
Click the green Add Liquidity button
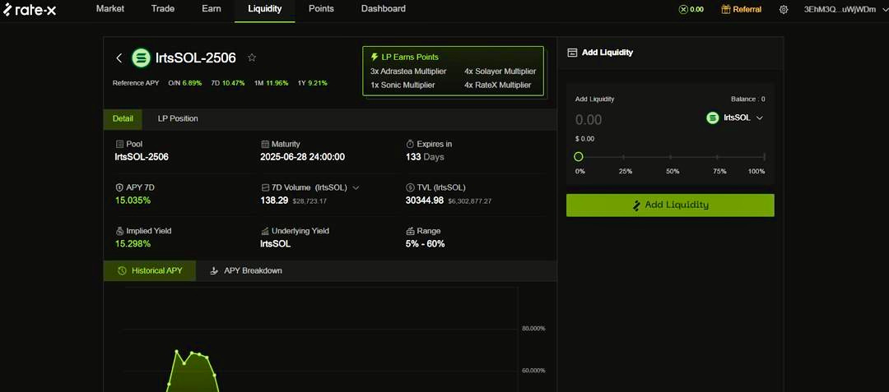(670, 205)
